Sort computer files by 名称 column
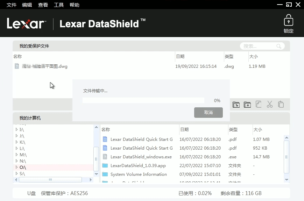Viewport: 304px width, 201px height. tap(106, 129)
